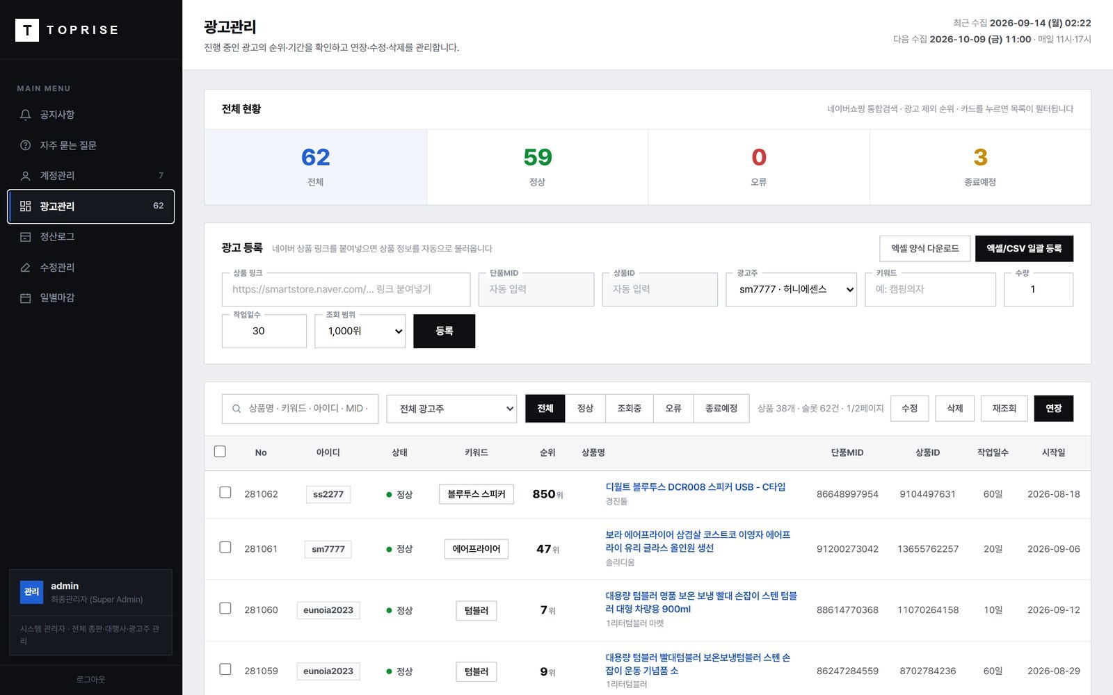Open 공지사항 bell icon in sidebar
The height and width of the screenshot is (695, 1113).
26,115
